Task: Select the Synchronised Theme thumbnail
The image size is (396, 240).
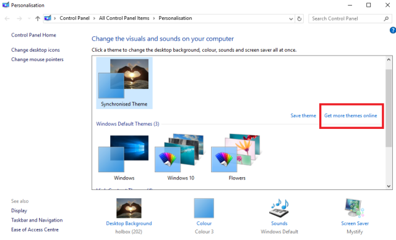Action: 124,83
